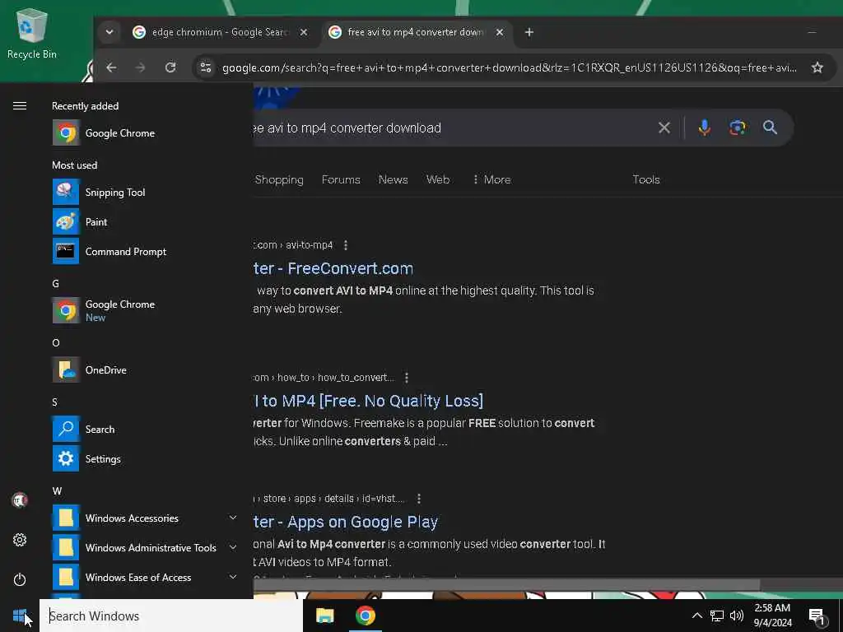Screen dimensions: 843x632
Task: Clear the Google search box with the X
Action: click(664, 128)
